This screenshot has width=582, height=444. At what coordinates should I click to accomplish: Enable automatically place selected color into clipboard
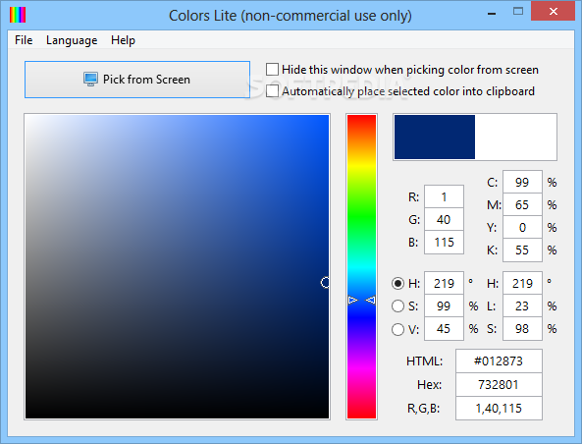[x=272, y=91]
